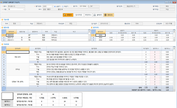Select the 상반기 radio button
The width and height of the screenshot is (177, 108).
click(x=55, y=7)
